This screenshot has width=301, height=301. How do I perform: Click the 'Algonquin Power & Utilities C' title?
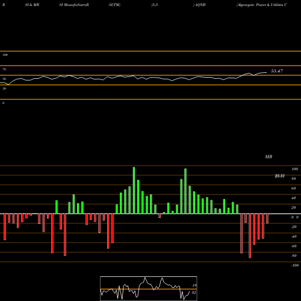262,5
